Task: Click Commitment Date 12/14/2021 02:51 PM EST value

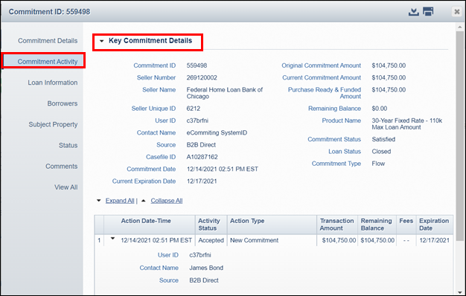Action: click(223, 170)
